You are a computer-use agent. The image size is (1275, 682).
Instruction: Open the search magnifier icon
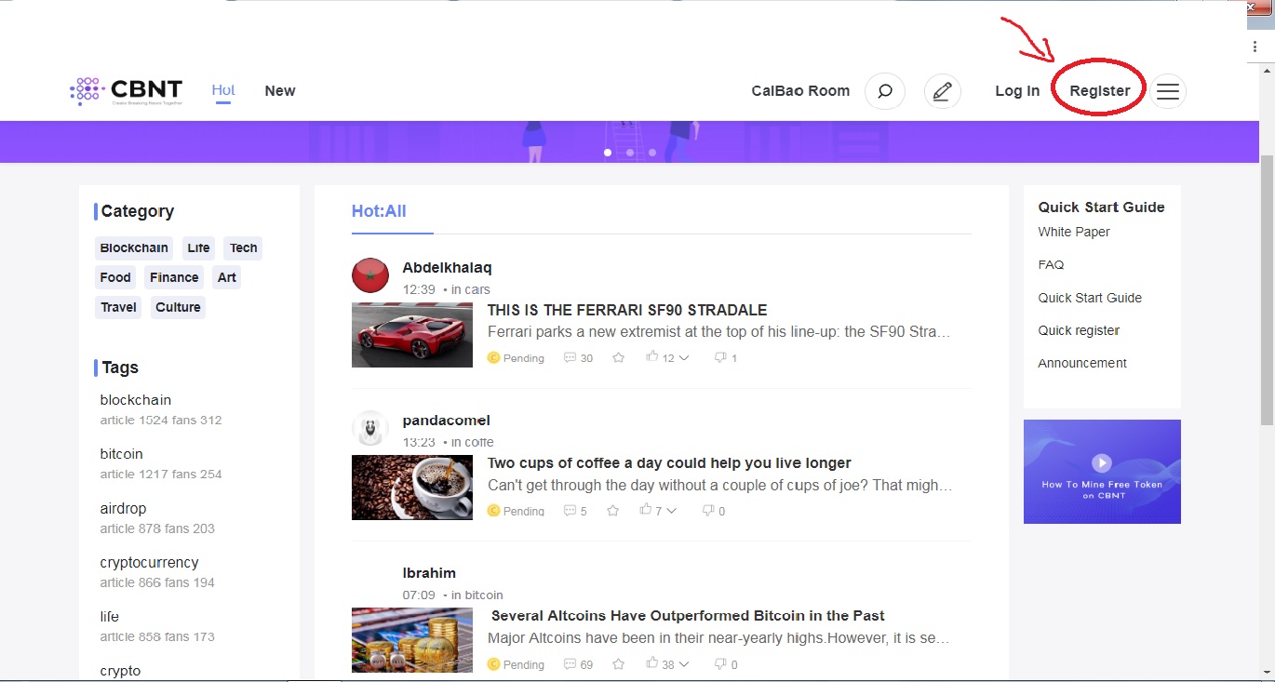click(x=884, y=90)
